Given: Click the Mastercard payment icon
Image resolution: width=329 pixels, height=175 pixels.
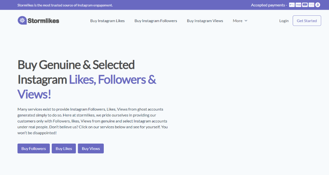Looking at the screenshot, I should click(x=305, y=5).
